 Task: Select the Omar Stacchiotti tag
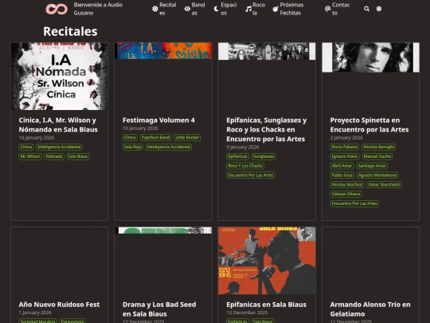pos(384,184)
